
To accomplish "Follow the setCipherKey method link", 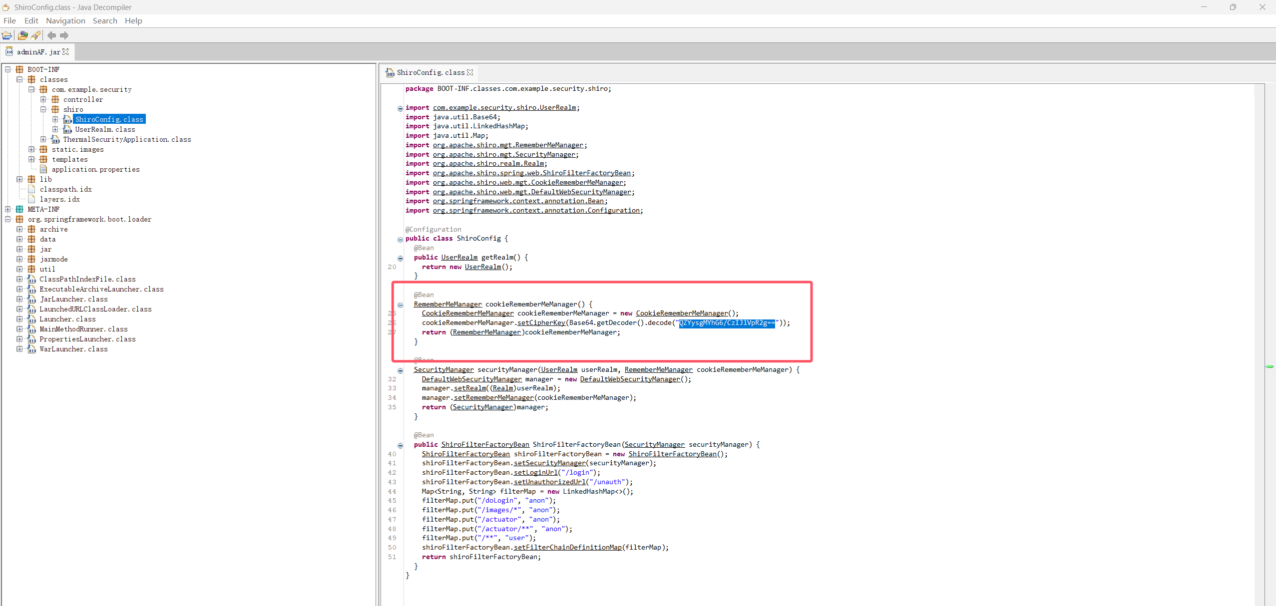I will pos(541,323).
